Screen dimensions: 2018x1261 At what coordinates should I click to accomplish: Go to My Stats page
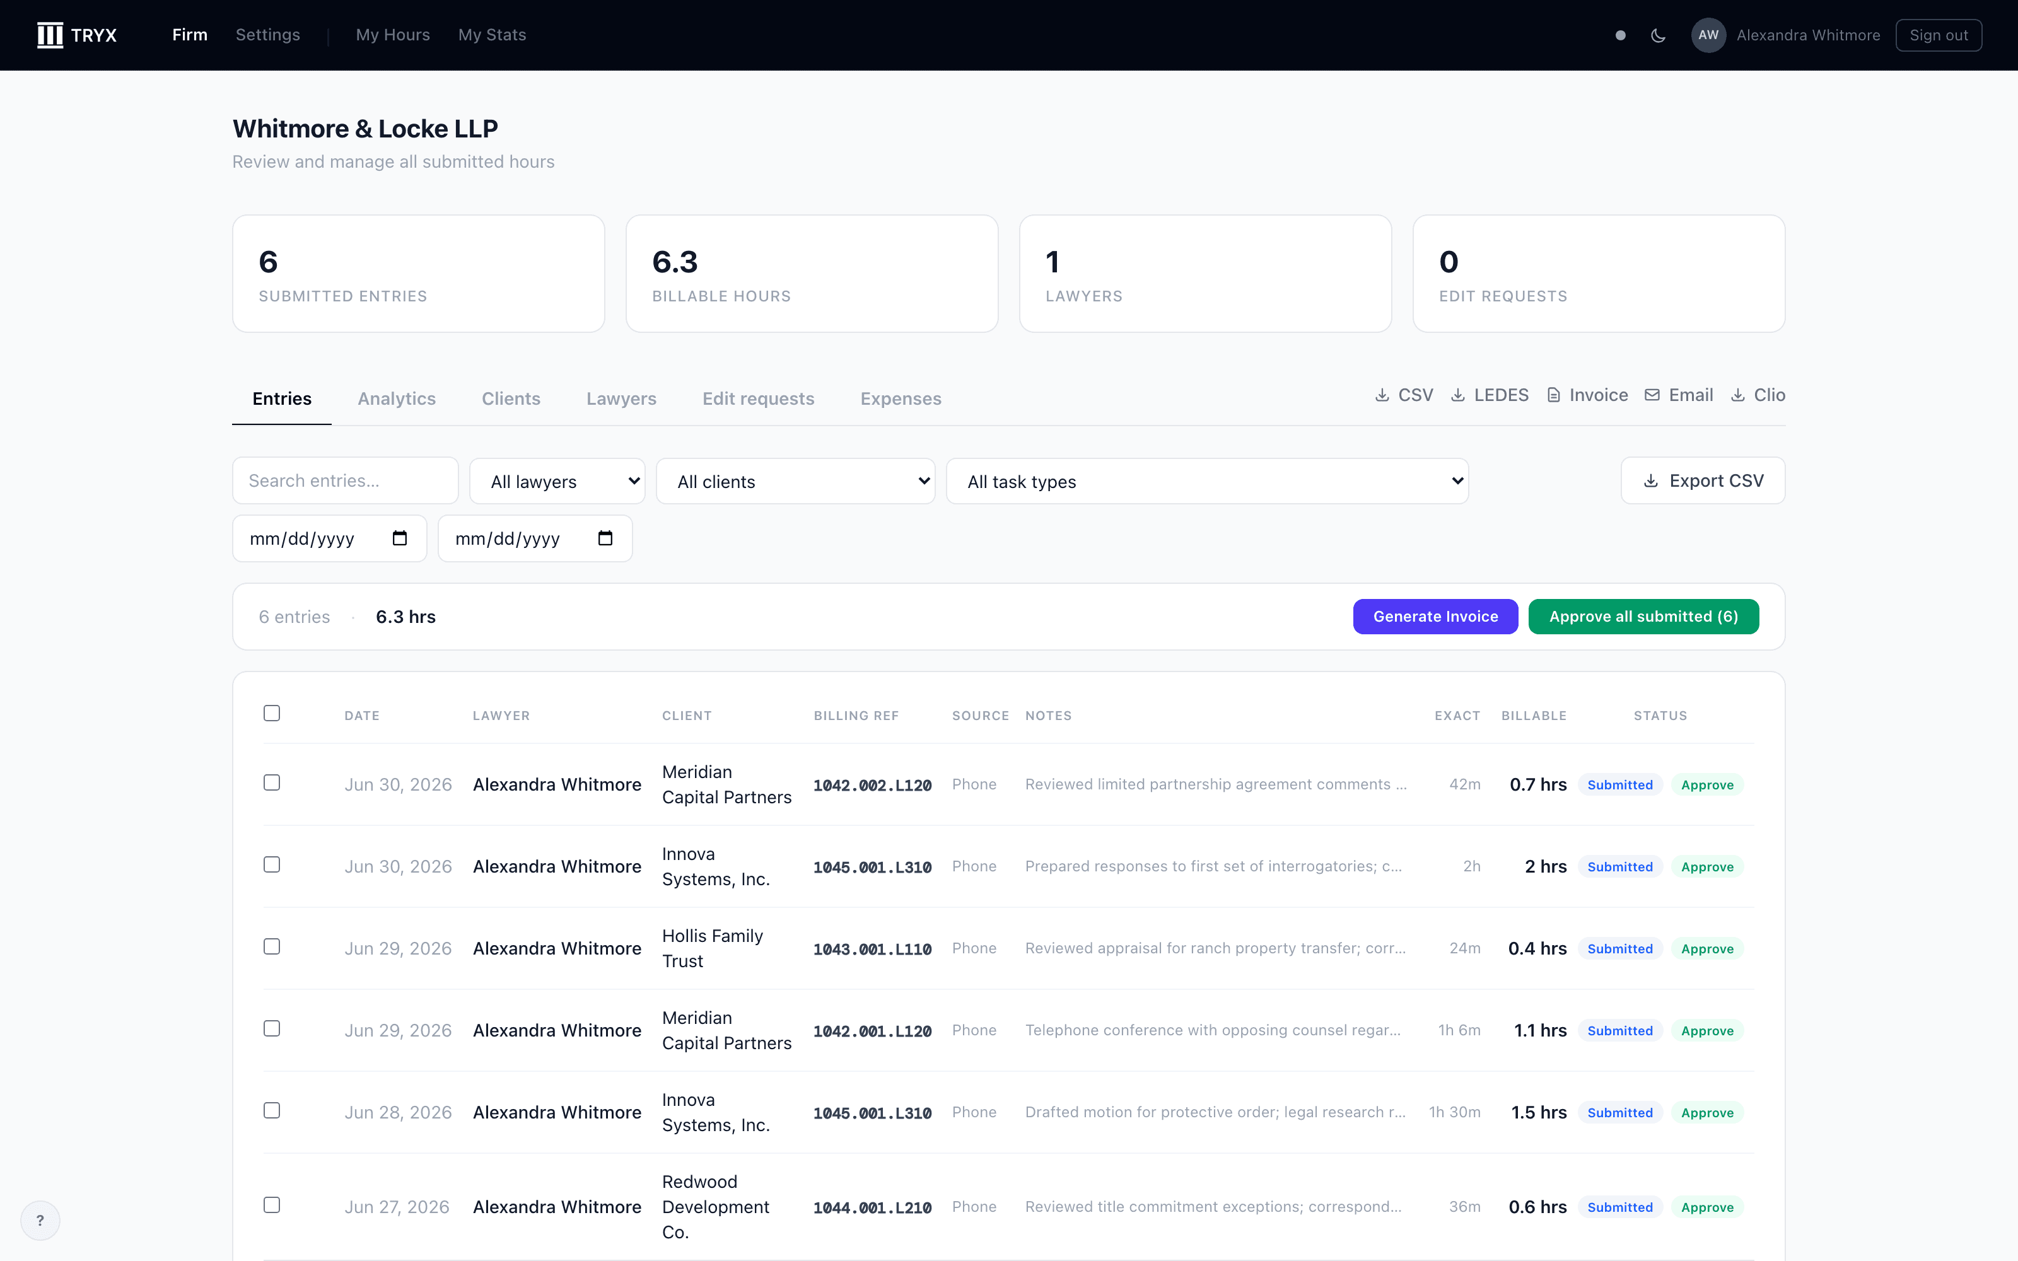point(492,35)
